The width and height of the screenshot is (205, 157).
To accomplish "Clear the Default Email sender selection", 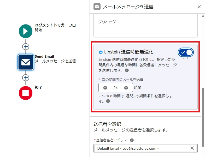I will tap(192, 148).
